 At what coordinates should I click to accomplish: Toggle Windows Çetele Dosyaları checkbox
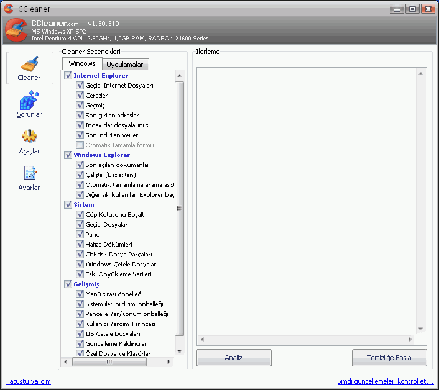(80, 264)
